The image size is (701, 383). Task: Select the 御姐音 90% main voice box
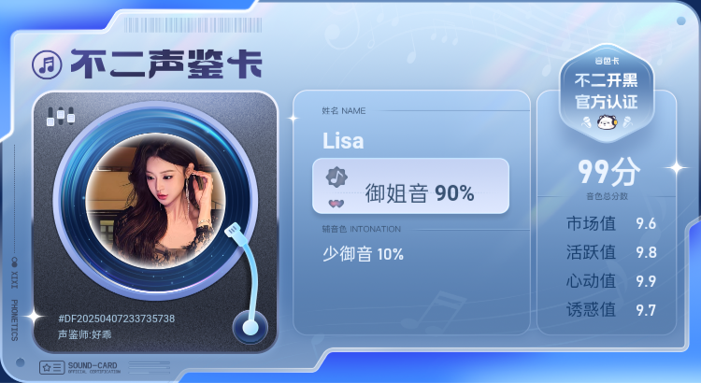pos(410,186)
